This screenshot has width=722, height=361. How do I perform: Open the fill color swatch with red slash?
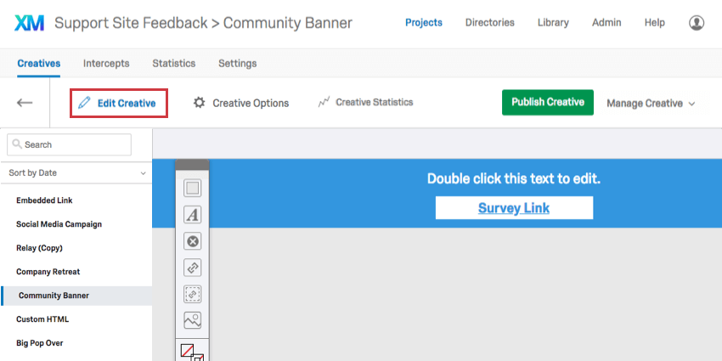[188, 351]
